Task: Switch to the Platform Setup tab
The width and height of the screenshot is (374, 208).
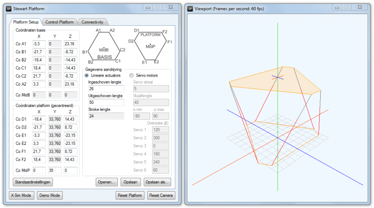Action: 26,22
